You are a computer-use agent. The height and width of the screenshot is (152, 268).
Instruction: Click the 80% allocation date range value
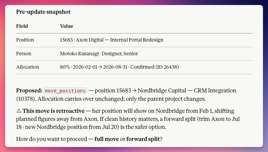(93, 67)
